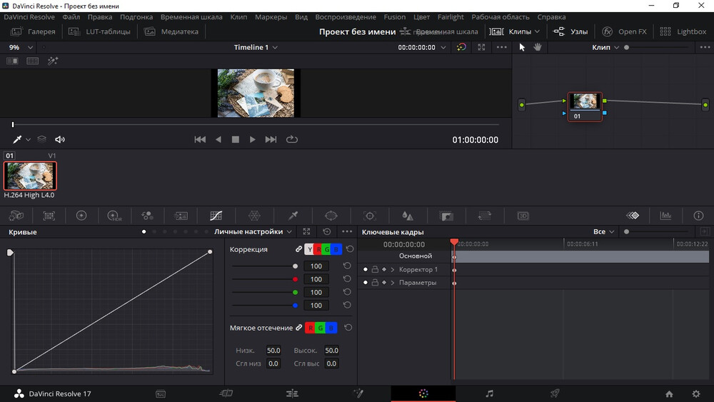Open the Tracker palette icon

pos(370,216)
